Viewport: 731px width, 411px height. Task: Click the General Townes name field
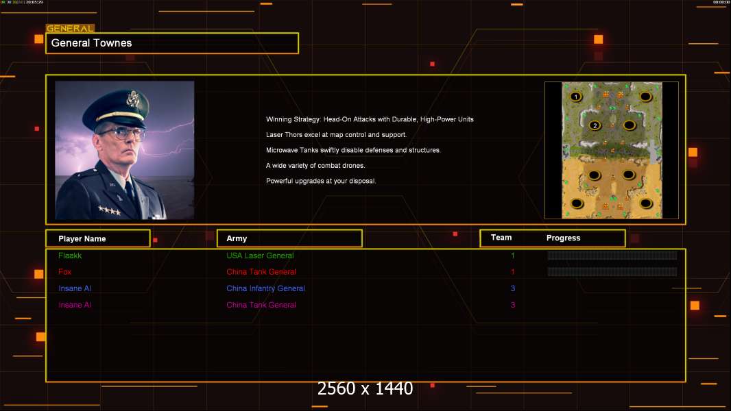coord(172,43)
